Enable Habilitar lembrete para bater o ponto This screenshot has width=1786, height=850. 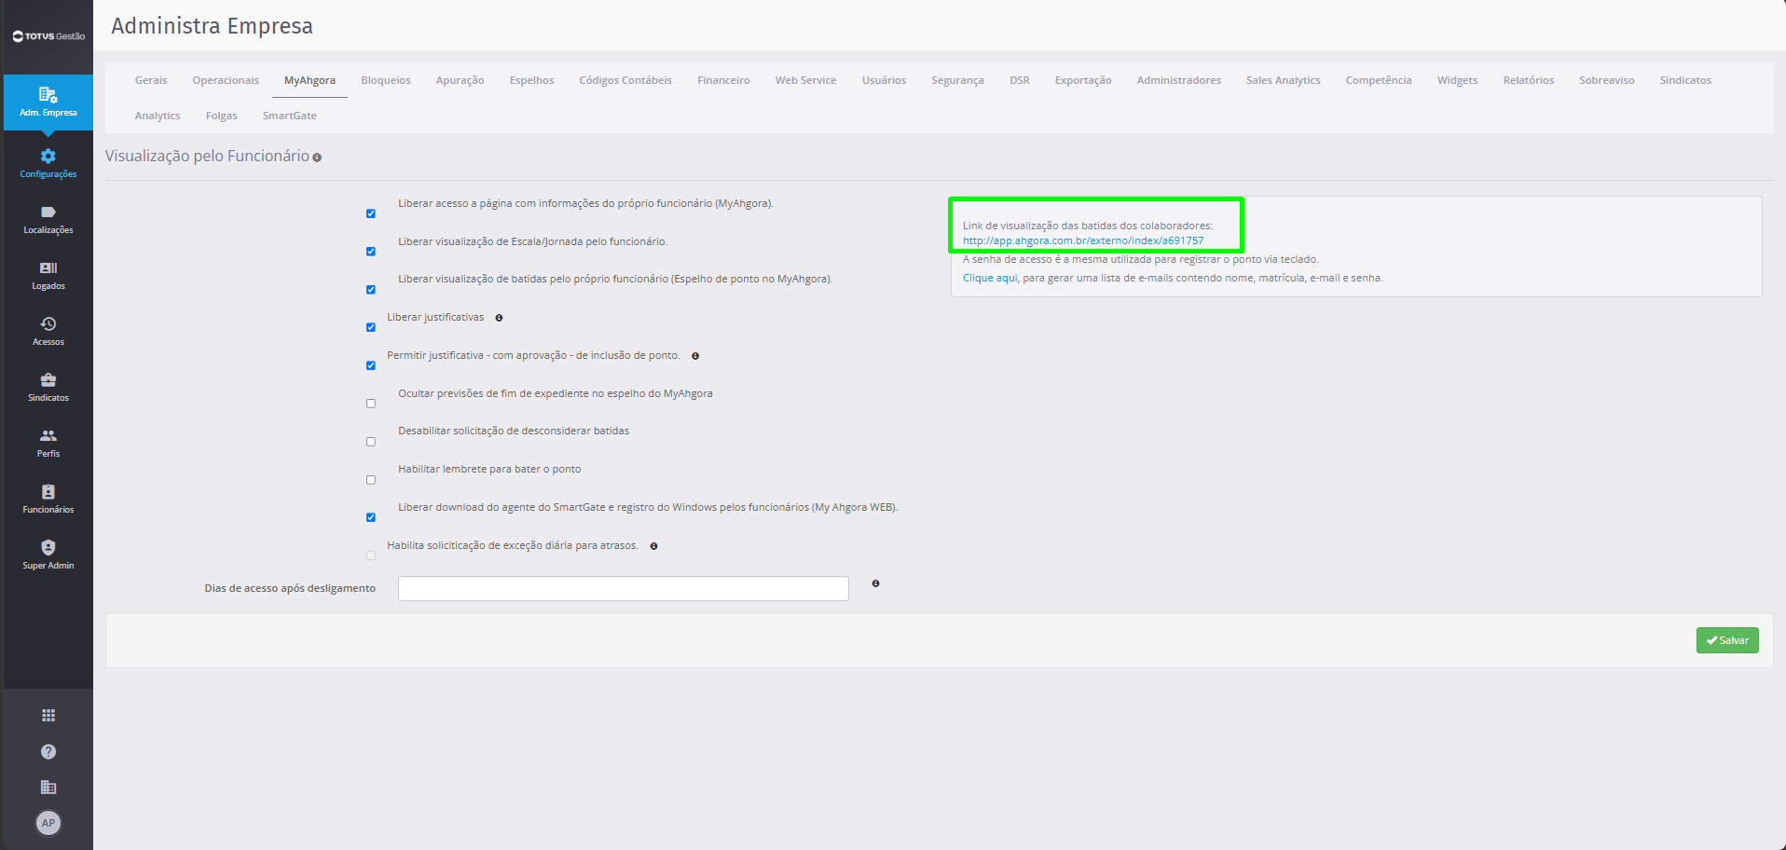pos(371,480)
